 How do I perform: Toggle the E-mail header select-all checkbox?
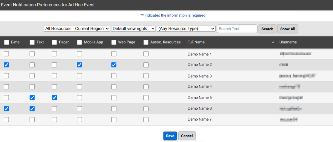coord(7,42)
